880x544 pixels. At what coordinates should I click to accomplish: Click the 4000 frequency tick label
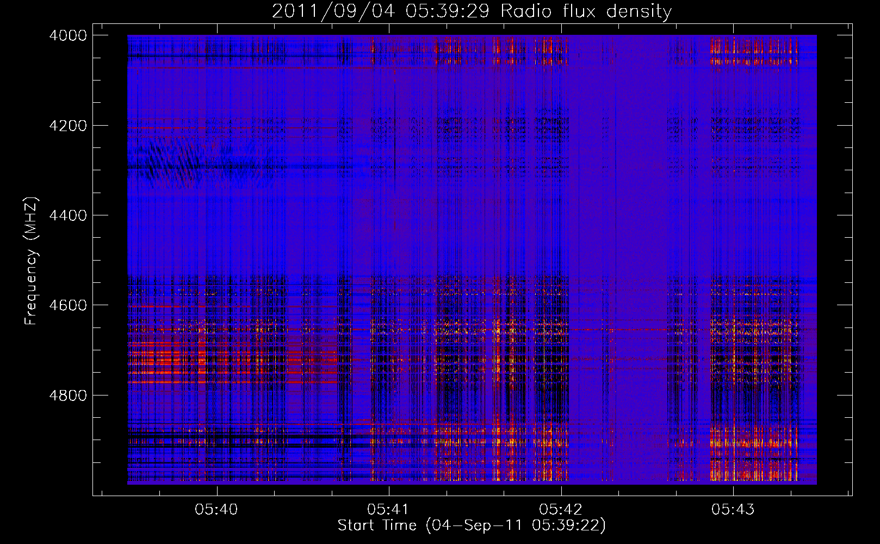click(68, 35)
